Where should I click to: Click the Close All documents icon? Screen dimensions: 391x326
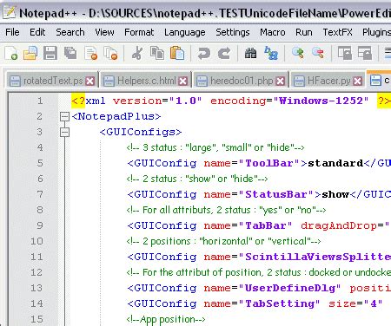click(x=110, y=54)
